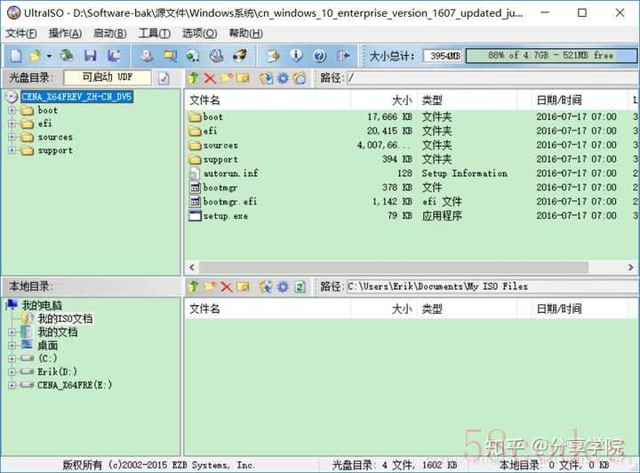Click the Compress ISO disc icon
The image size is (640, 473).
click(x=216, y=55)
